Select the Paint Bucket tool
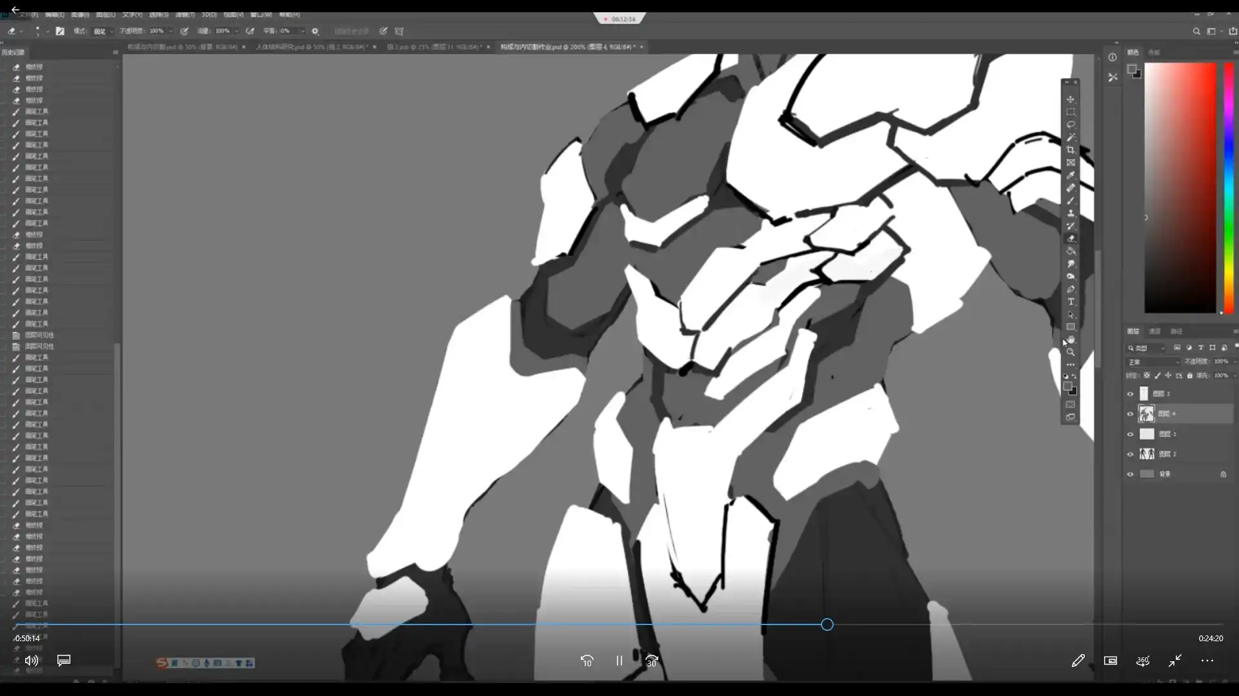Screen dimensions: 1239x696 click(x=1071, y=251)
